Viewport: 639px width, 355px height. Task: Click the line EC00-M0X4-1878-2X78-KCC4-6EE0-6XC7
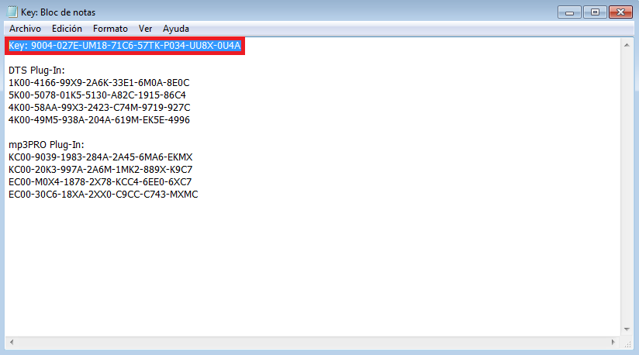100,182
